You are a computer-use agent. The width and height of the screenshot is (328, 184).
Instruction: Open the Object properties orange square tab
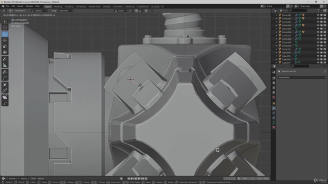(x=274, y=103)
